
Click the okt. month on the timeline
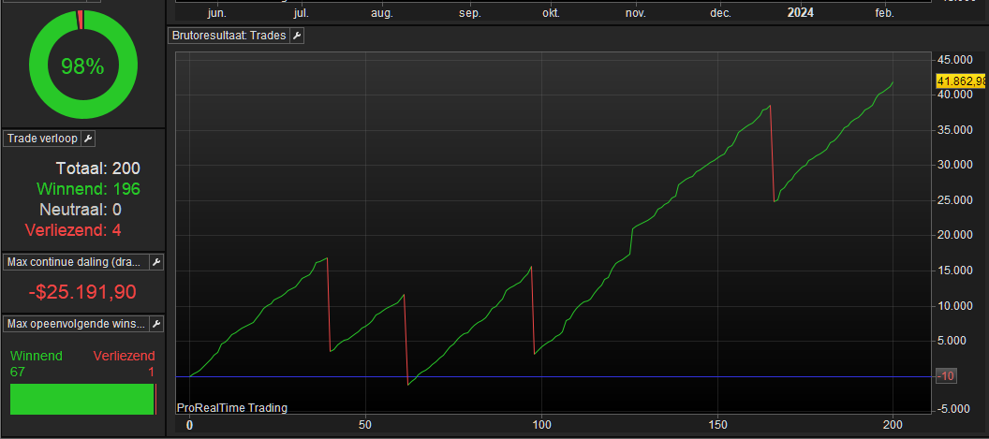point(551,12)
